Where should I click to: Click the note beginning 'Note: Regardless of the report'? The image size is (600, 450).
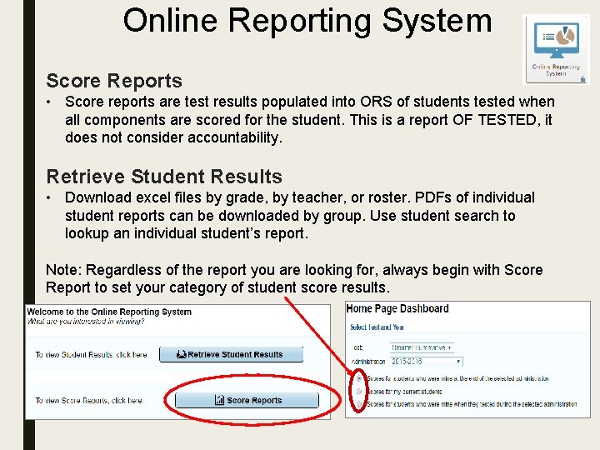pos(294,278)
